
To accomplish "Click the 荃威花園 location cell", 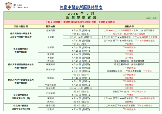I will coord(50,30).
